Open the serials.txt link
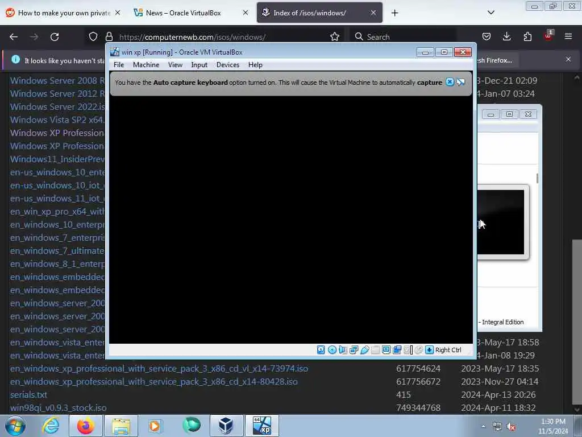582x437 pixels. tap(28, 395)
